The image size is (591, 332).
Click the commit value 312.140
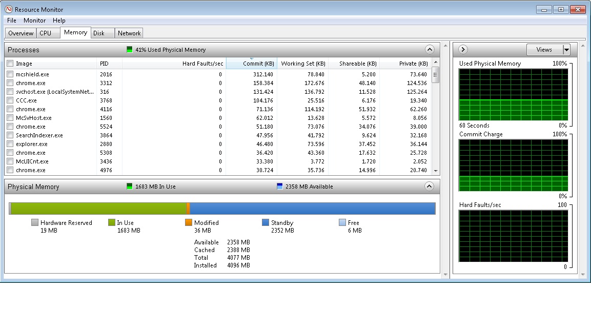click(x=263, y=74)
